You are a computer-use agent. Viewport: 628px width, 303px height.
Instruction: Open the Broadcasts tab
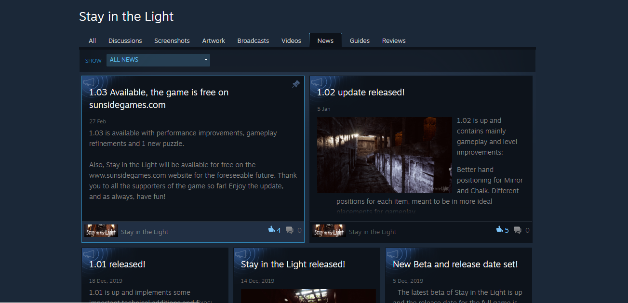253,40
